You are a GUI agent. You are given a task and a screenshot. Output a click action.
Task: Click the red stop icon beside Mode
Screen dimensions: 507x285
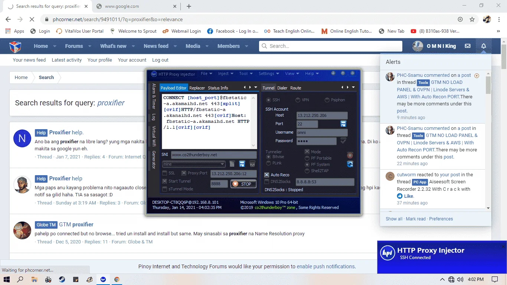click(x=350, y=155)
